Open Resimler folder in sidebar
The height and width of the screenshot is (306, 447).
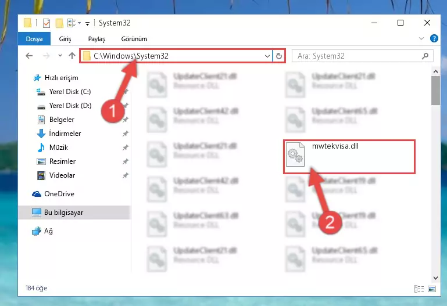(x=62, y=161)
